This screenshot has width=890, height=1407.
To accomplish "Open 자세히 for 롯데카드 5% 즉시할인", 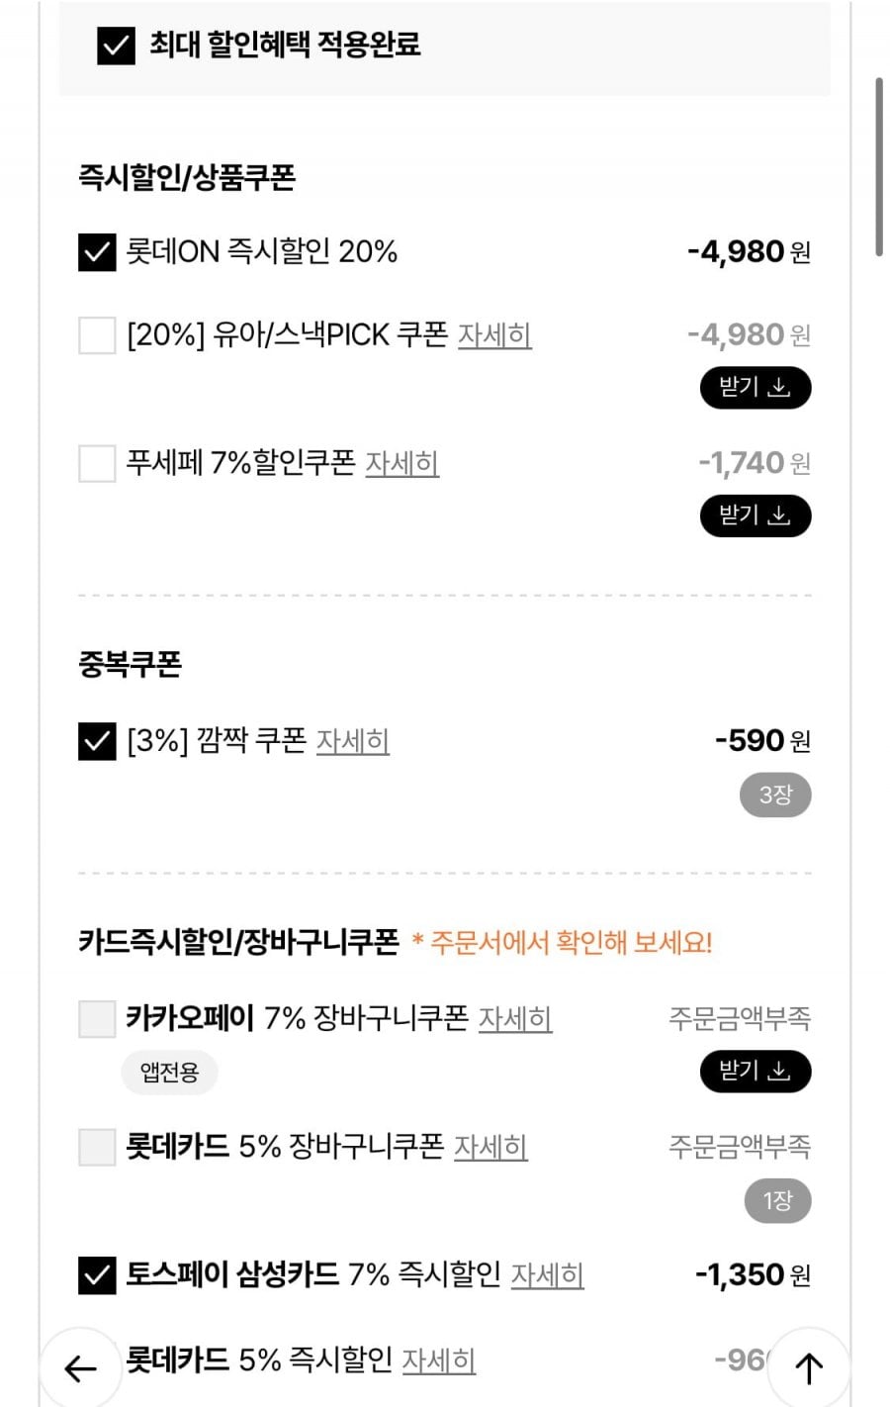I will click(438, 1361).
